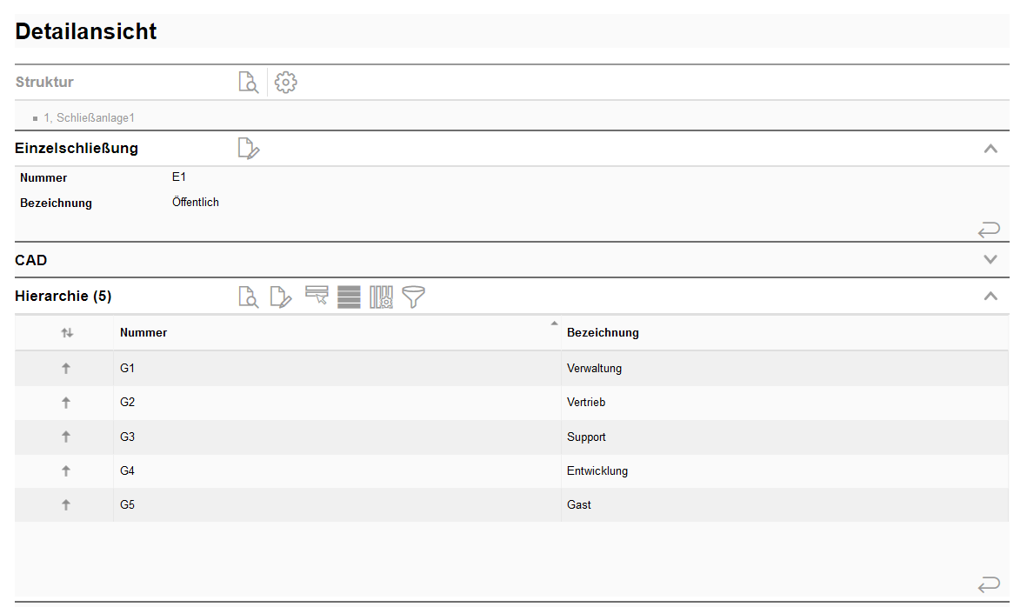Click view-document icon in Hierarchie toolbar
This screenshot has width=1027, height=607.
click(x=249, y=297)
